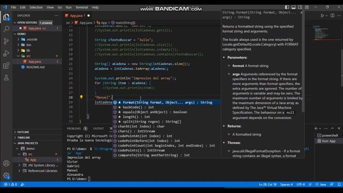The height and width of the screenshot is (193, 343).
Task: Open Explorer Views and More Actions ellipsis
Action: (x=56, y=16)
